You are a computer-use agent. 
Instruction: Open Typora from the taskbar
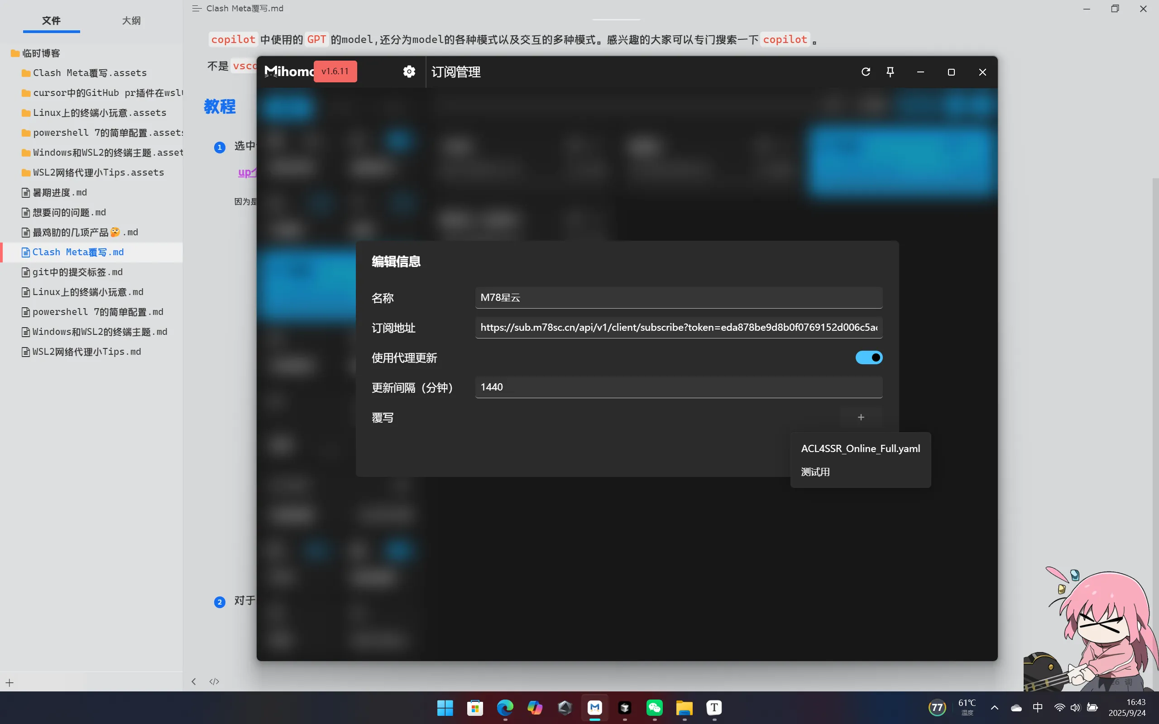click(713, 708)
